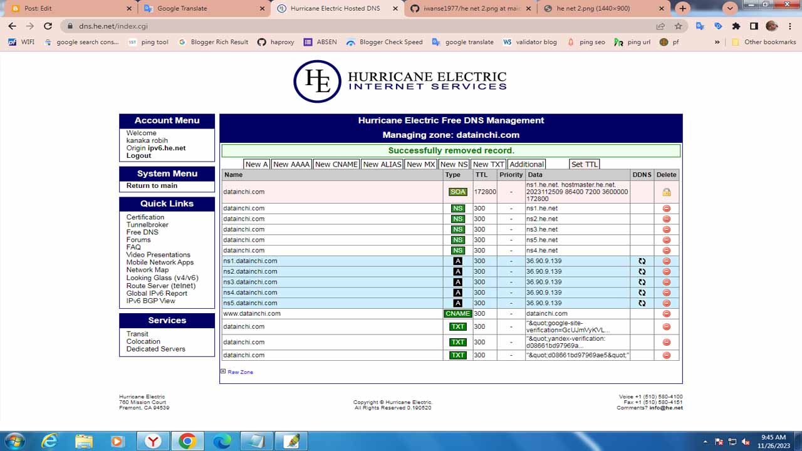The width and height of the screenshot is (802, 451).
Task: Show more bookmarks chevron
Action: point(717,42)
